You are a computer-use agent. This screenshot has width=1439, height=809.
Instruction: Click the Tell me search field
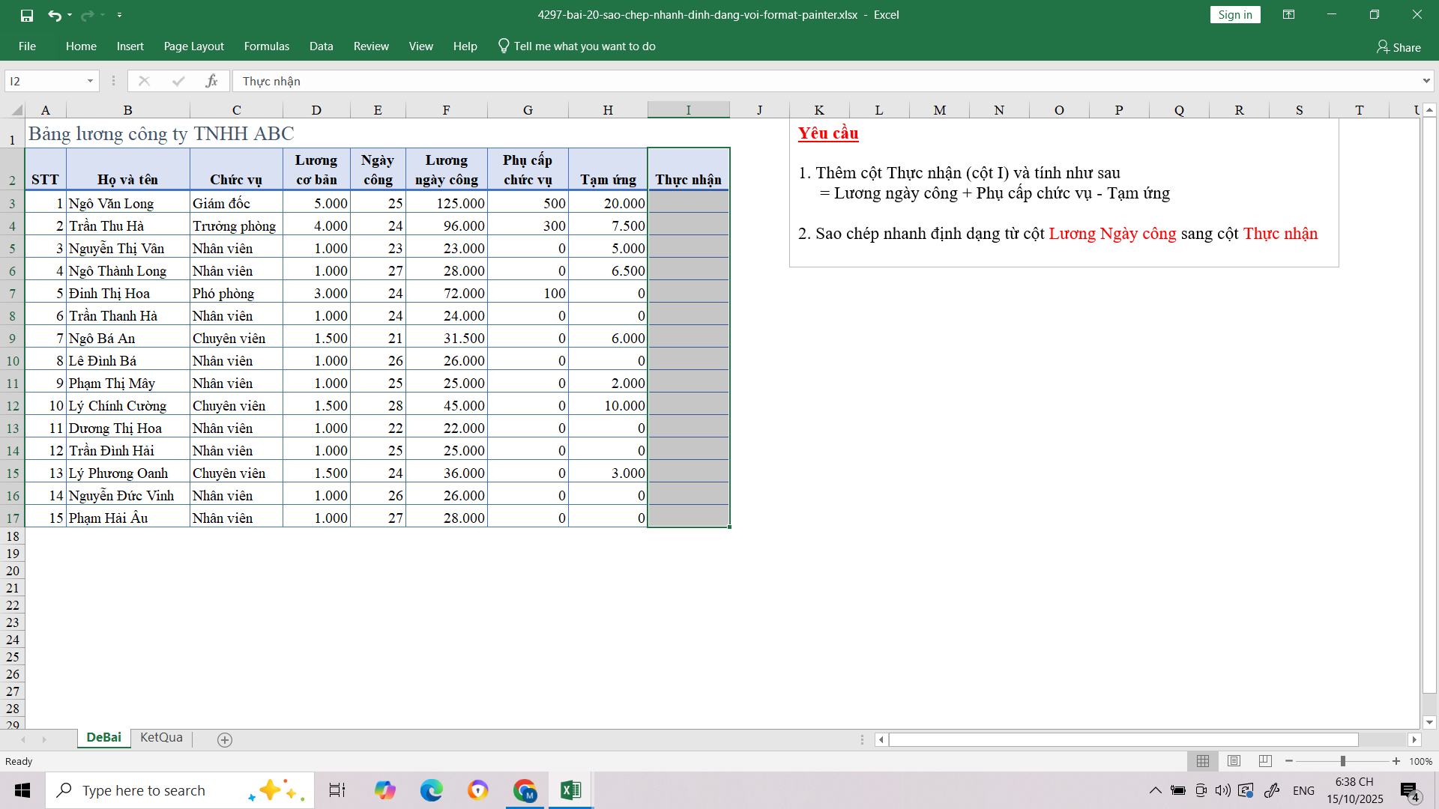[x=584, y=46]
